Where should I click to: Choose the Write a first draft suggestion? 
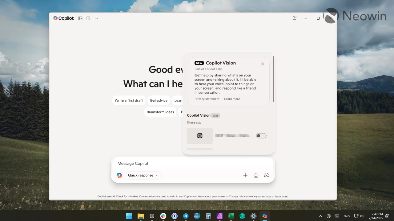(129, 100)
